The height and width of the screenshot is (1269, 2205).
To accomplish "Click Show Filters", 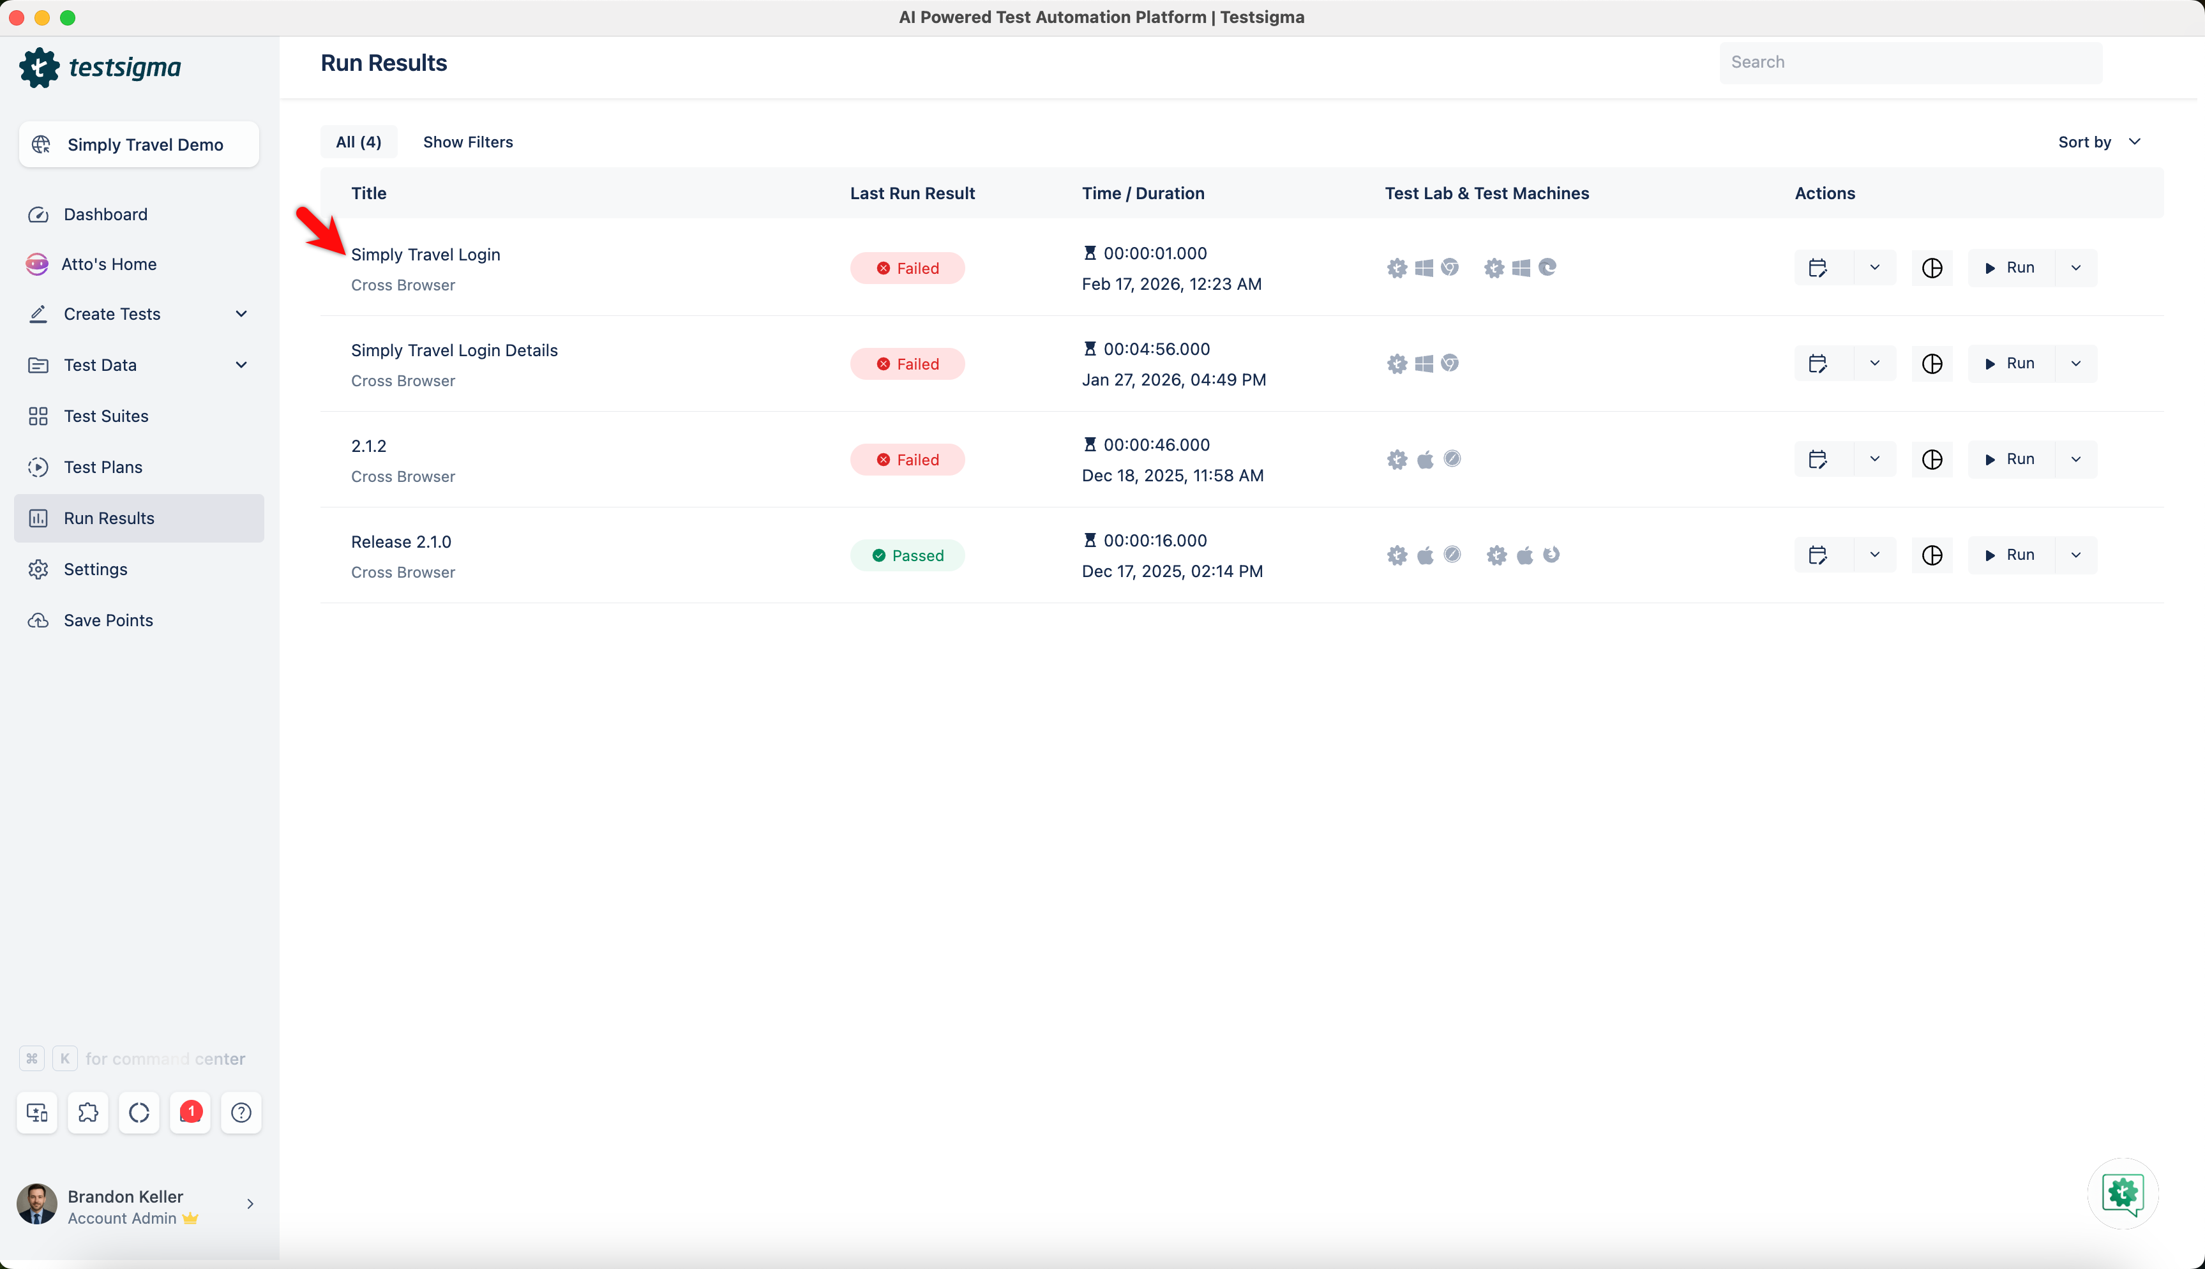I will [x=467, y=142].
